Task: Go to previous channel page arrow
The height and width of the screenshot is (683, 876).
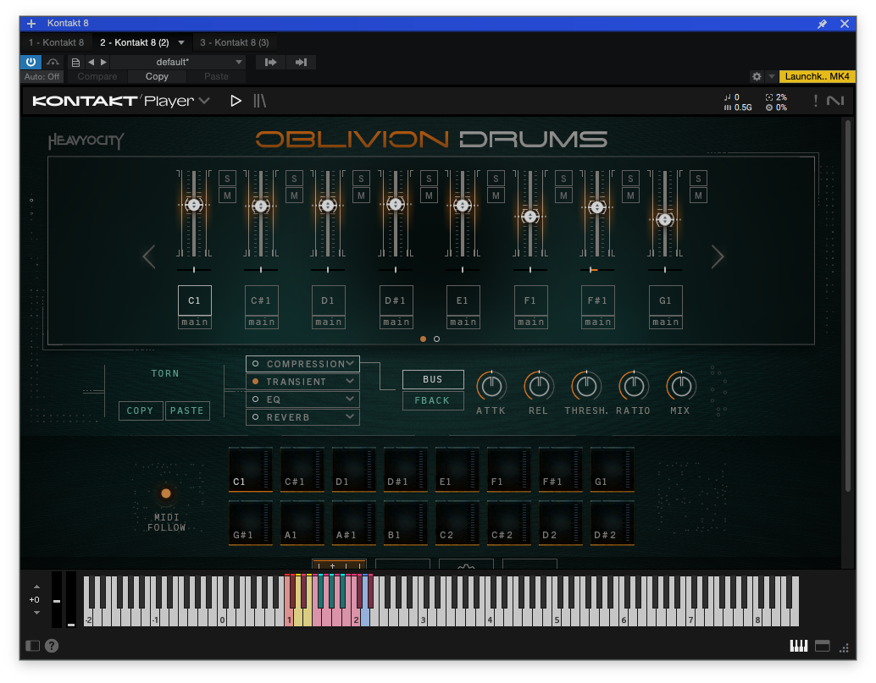Action: coord(148,256)
